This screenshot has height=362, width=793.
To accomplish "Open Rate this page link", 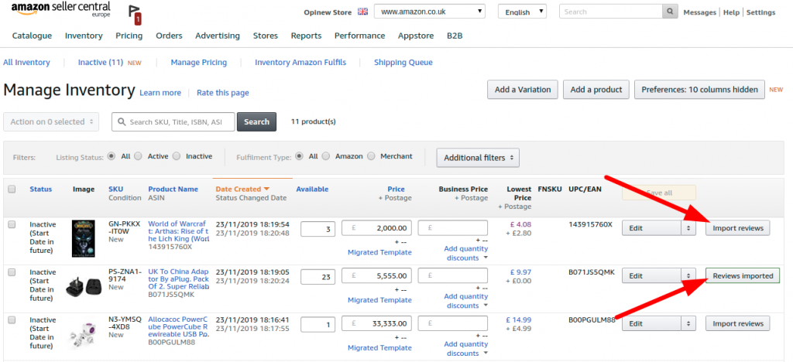I will (x=222, y=93).
